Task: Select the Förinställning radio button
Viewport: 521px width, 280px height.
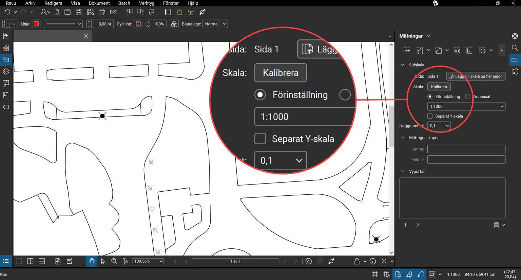Action: [x=430, y=97]
